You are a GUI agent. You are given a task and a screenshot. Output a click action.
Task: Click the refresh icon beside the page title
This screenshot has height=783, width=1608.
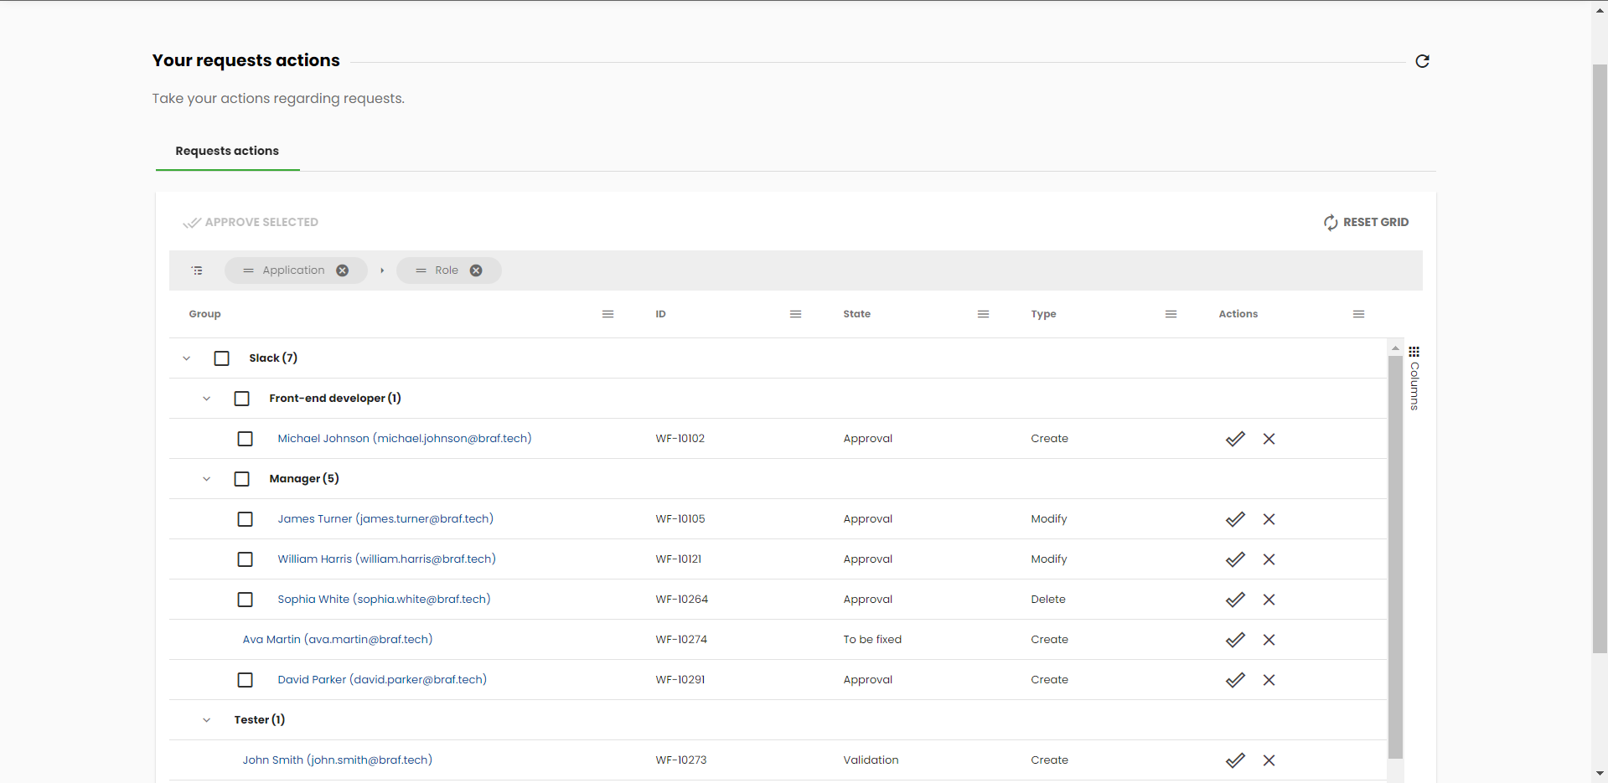point(1422,61)
